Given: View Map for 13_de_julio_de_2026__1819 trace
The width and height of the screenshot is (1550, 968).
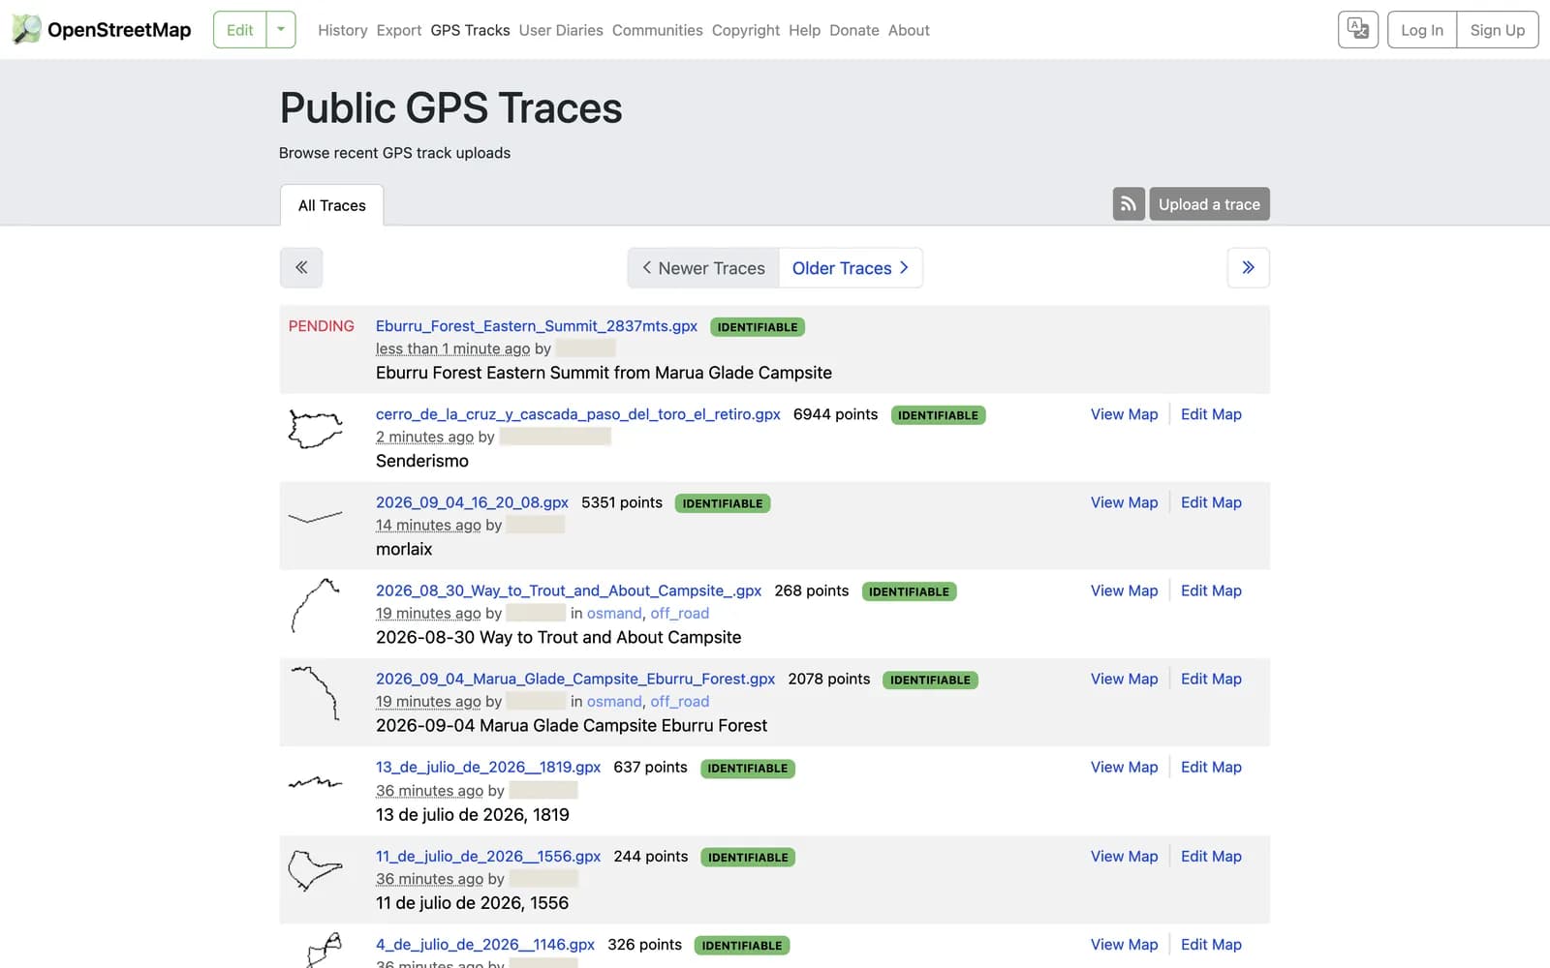Looking at the screenshot, I should coord(1124,767).
